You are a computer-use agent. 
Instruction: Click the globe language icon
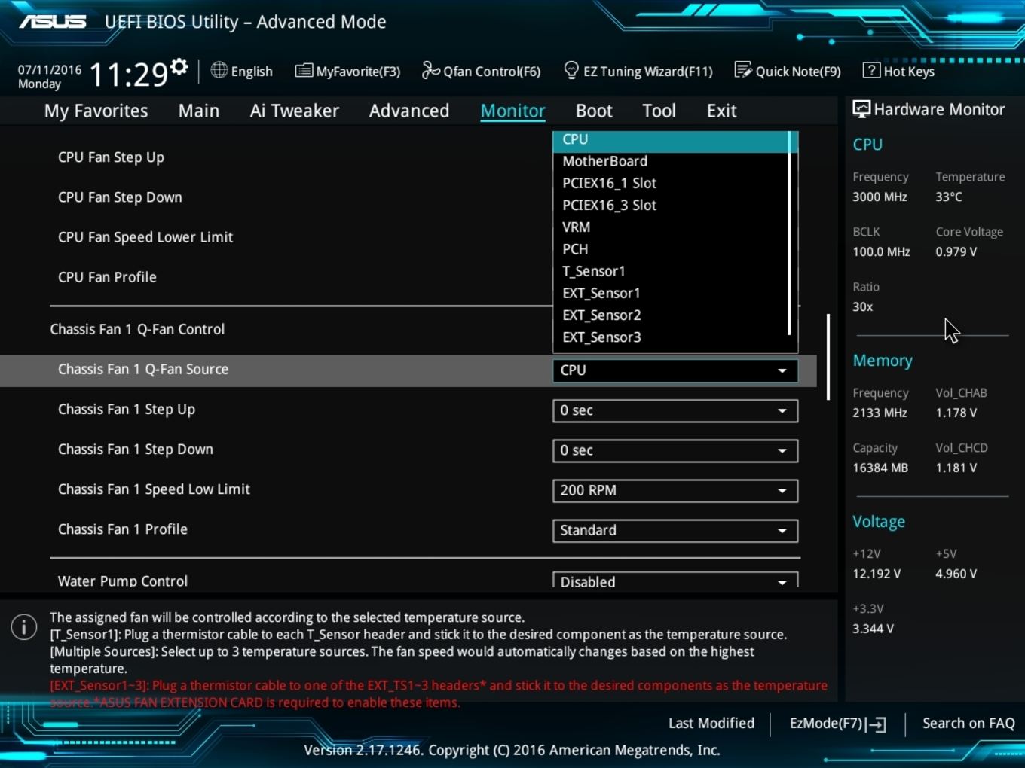pos(219,70)
